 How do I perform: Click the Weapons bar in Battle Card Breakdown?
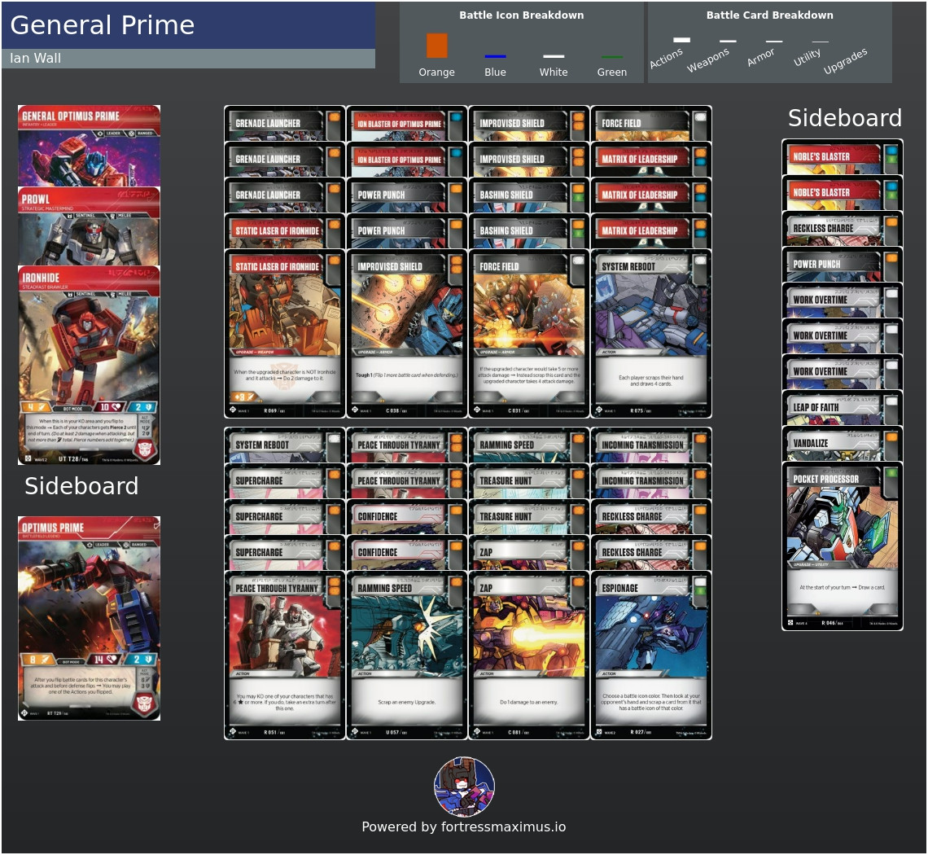click(x=728, y=41)
